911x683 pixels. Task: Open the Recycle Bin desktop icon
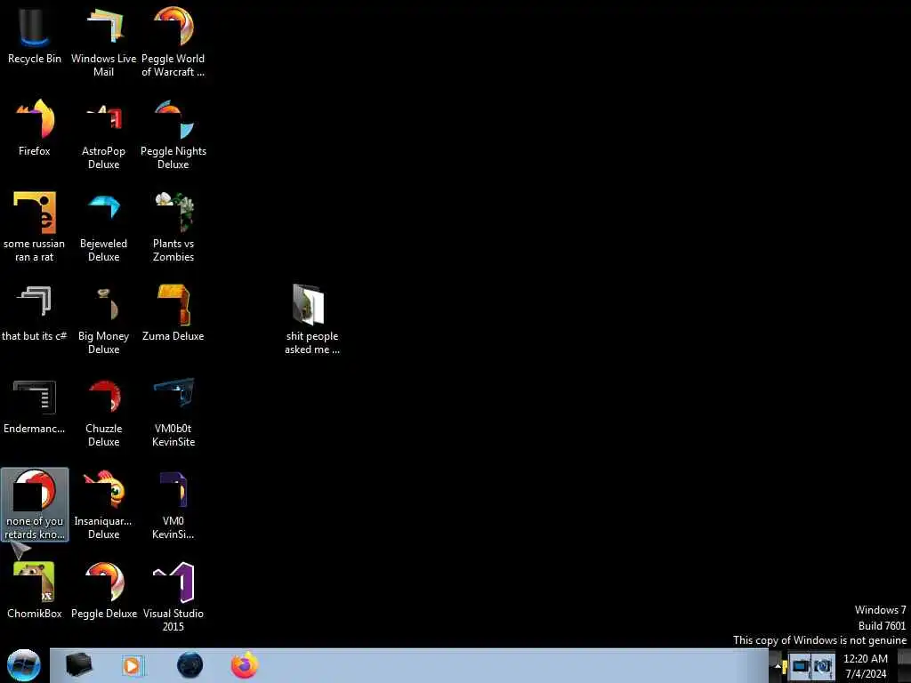tap(35, 35)
